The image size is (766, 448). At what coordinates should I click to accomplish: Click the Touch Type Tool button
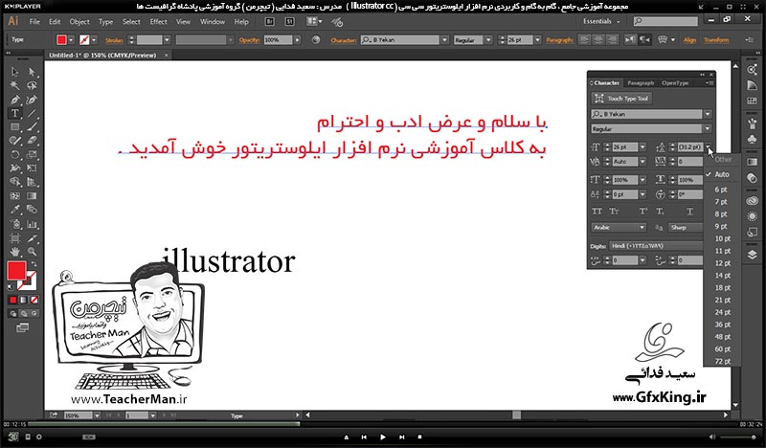[x=621, y=99]
